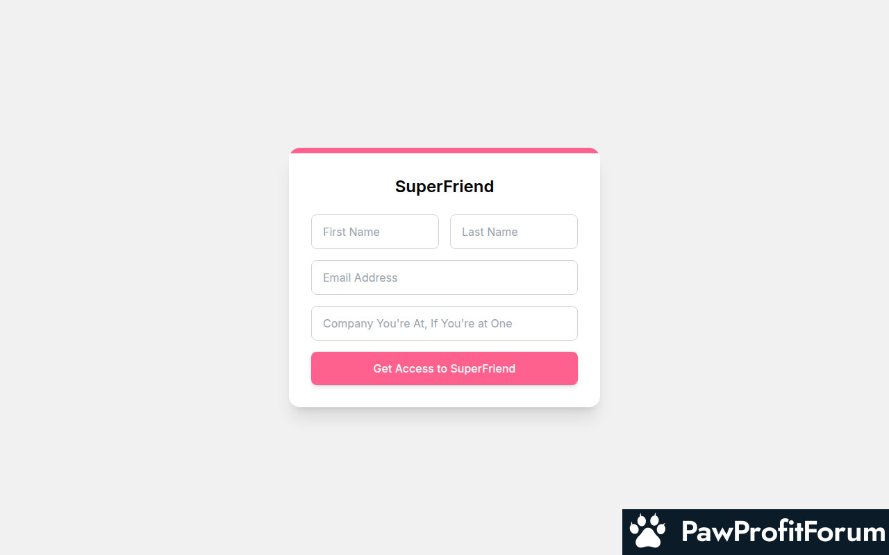889x555 pixels.
Task: Focus the Last Name input field
Action: tap(514, 232)
